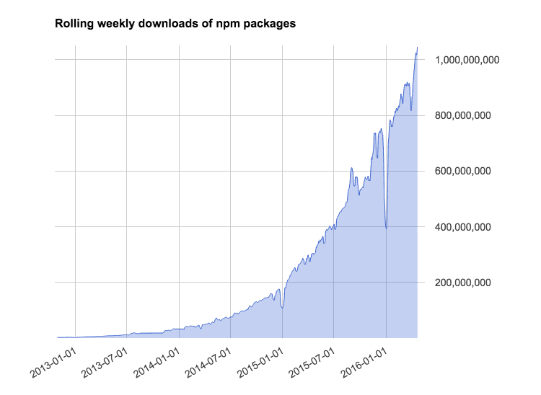Click the 2013-01-01 x-axis label
541x395 pixels.
(x=53, y=363)
